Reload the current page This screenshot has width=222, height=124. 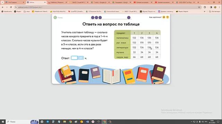point(11,7)
